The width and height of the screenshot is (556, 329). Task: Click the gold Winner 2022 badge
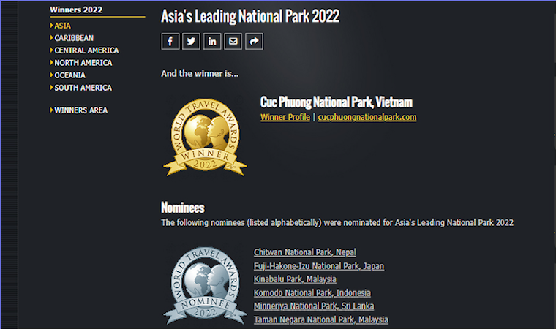coord(205,137)
